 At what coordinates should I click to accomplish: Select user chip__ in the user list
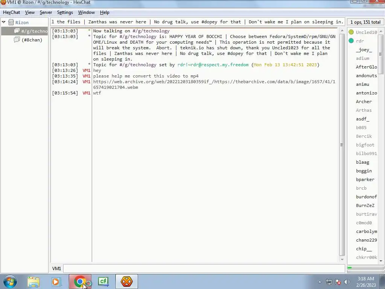(x=364, y=249)
